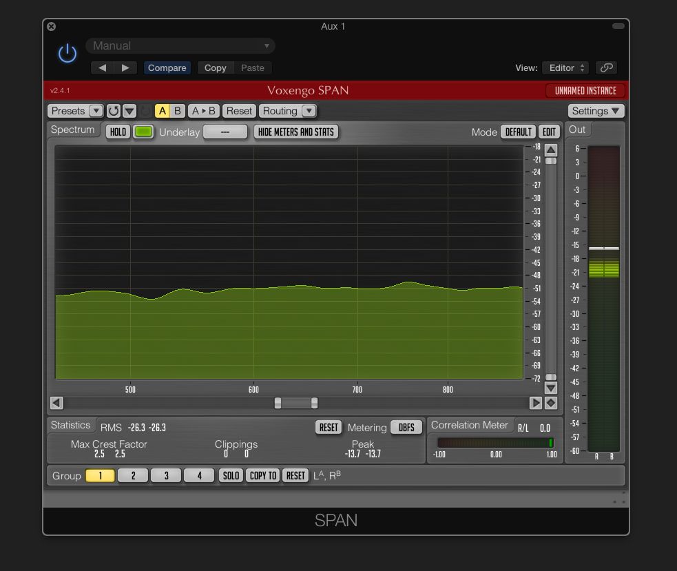Select state B
677x571 pixels.
[178, 111]
